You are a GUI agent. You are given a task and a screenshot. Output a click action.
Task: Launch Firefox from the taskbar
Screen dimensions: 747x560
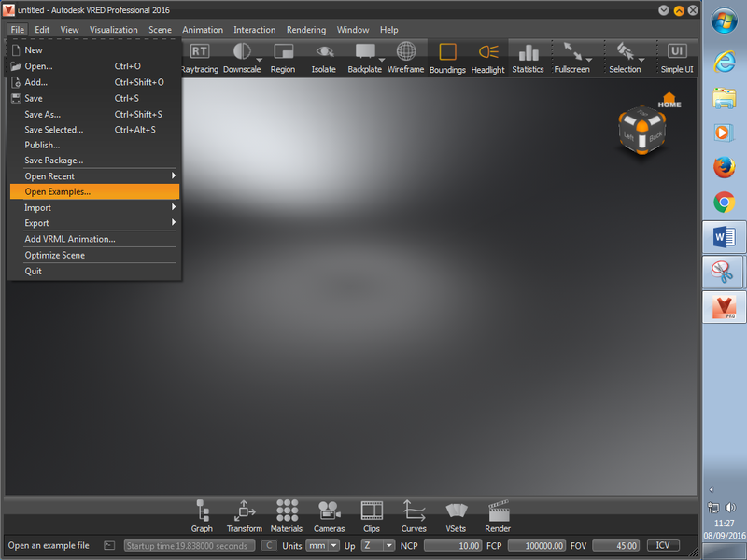click(x=725, y=167)
